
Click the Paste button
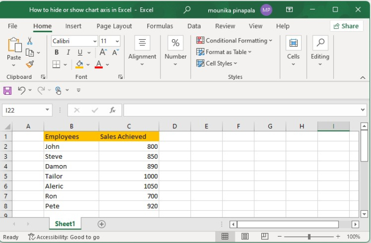[14, 48]
